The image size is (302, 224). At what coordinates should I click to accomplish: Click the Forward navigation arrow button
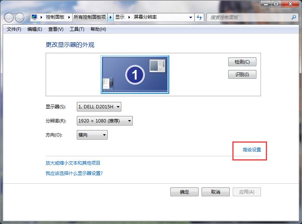click(x=19, y=17)
